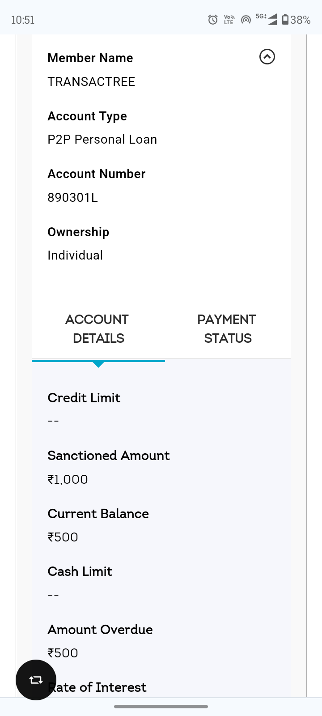The width and height of the screenshot is (322, 716).
Task: Tap the Amount Overdue value ₹500
Action: (x=63, y=653)
